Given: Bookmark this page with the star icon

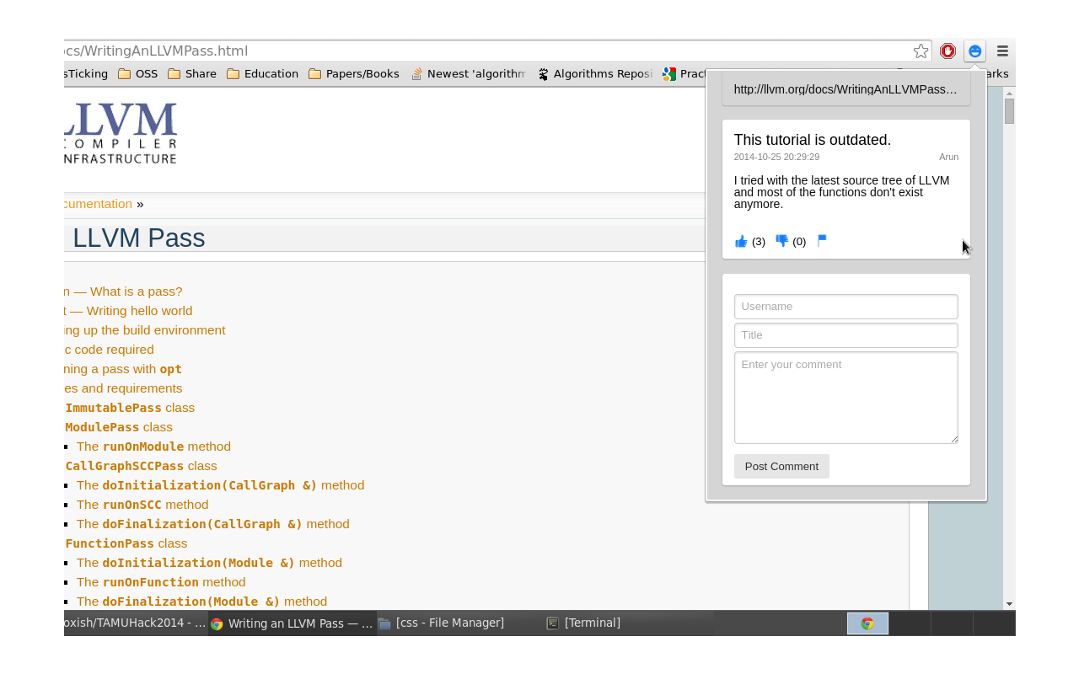Looking at the screenshot, I should point(921,51).
